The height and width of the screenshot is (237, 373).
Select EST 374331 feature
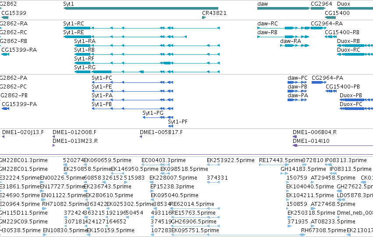coord(213,182)
